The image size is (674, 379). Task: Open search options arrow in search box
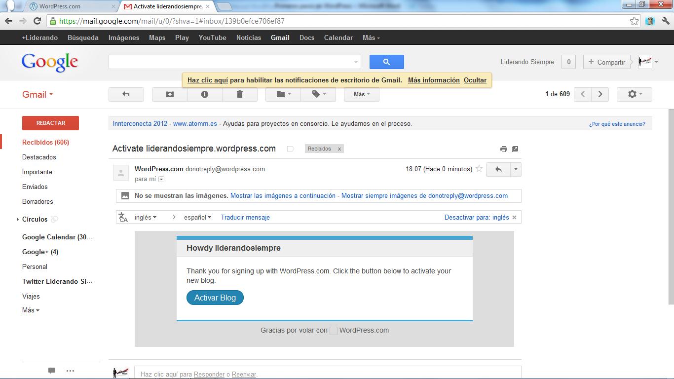coord(356,62)
